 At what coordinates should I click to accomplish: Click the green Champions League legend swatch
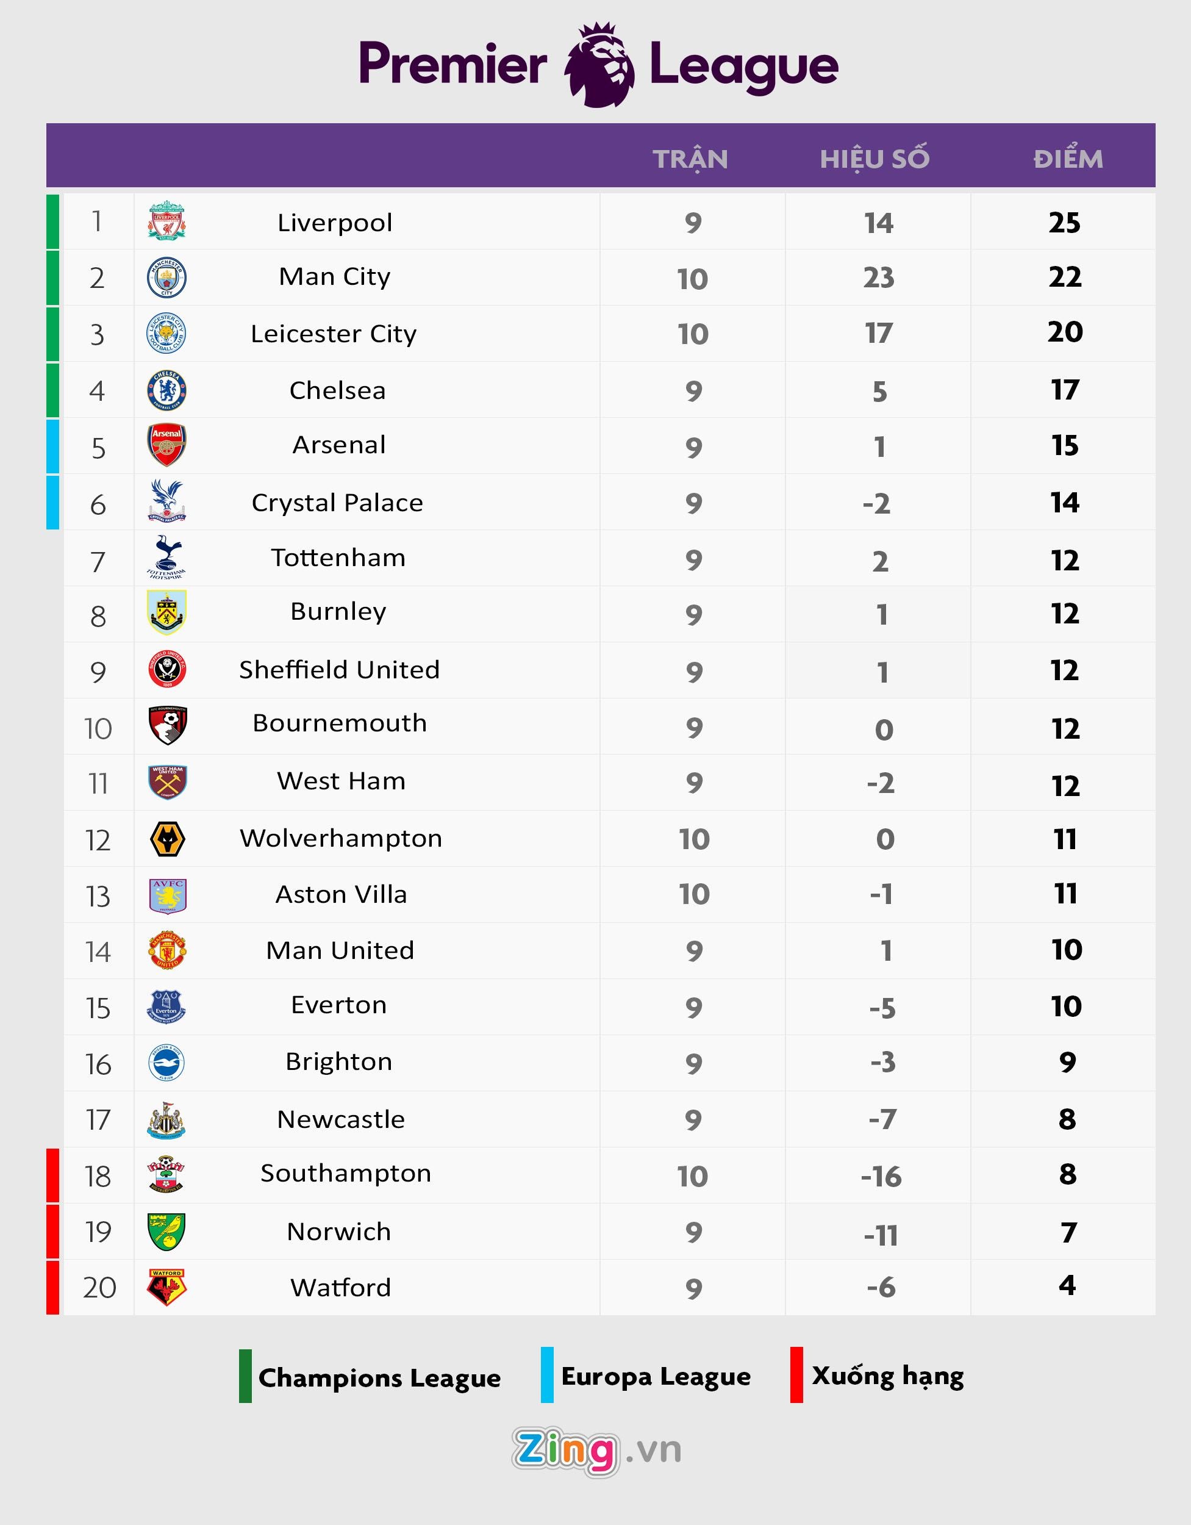click(246, 1376)
